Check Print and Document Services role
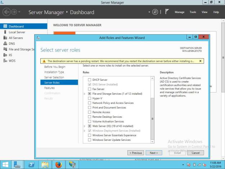Viewport: 225px width, 169px height. pyautogui.click(x=89, y=107)
